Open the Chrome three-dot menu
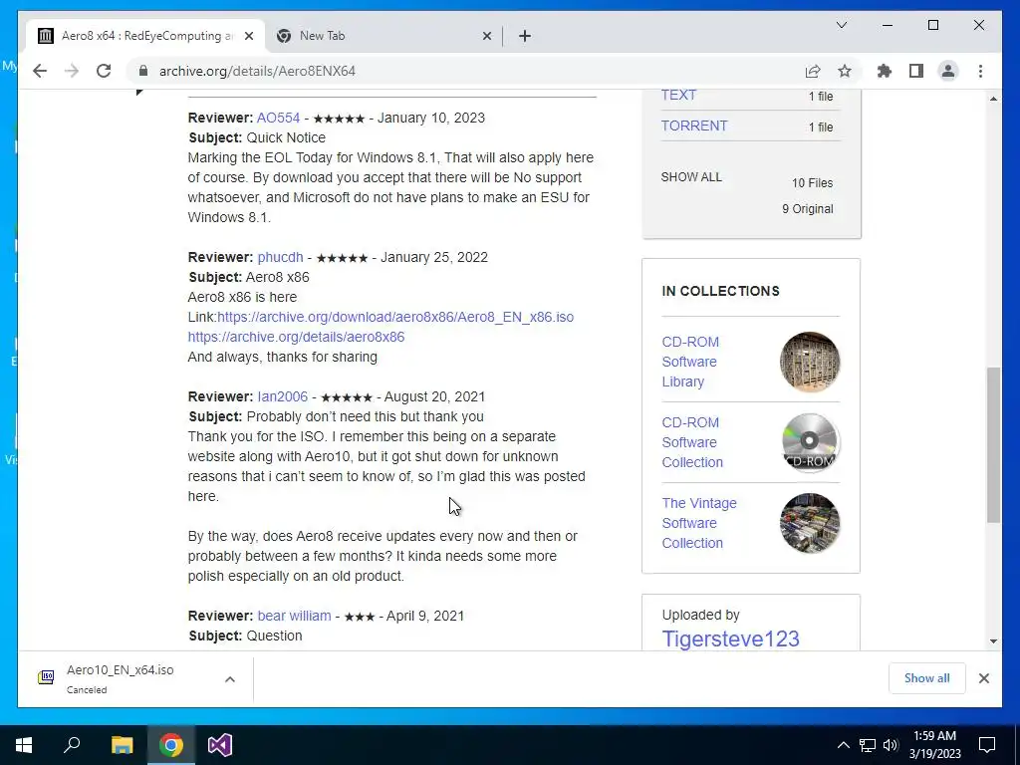Screen dimensions: 1020x765 coord(980,71)
